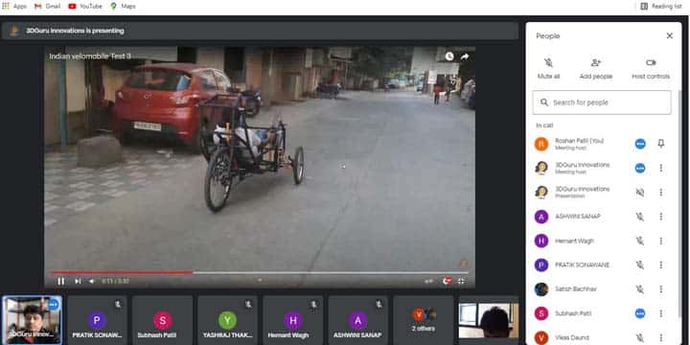Click the Add people icon
Image resolution: width=690 pixels, height=345 pixels.
[x=596, y=63]
